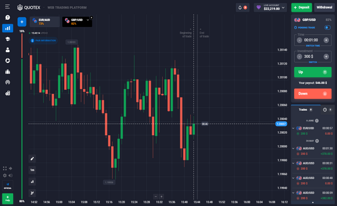The height and width of the screenshot is (206, 337).
Task: Toggle the Pending Trade switch
Action: click(x=327, y=27)
